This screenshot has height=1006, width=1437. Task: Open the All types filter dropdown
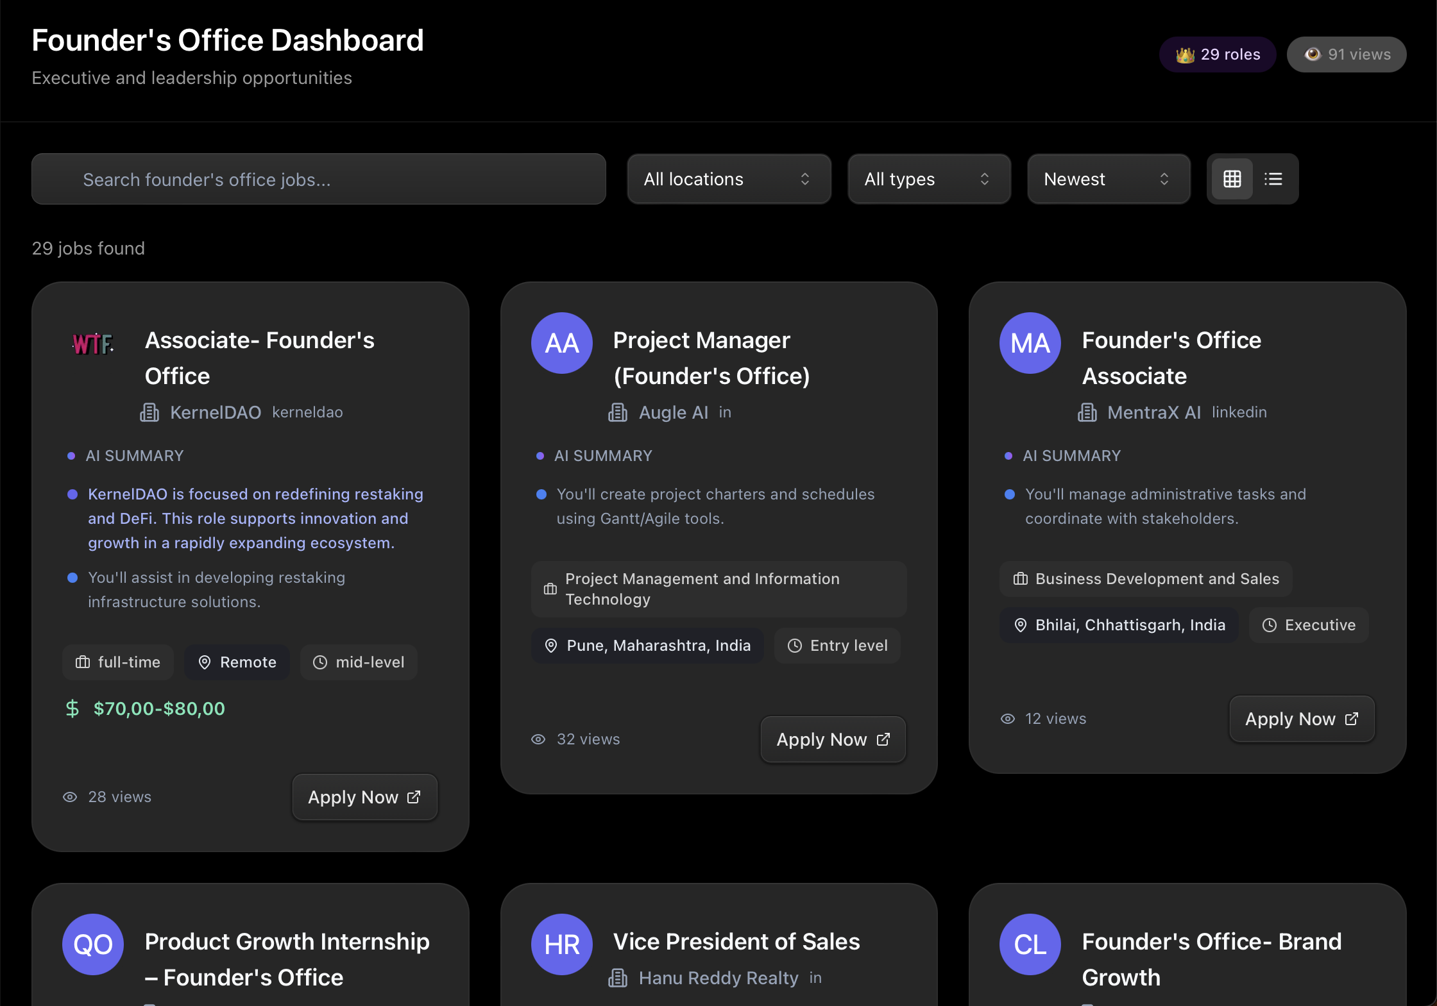point(929,179)
